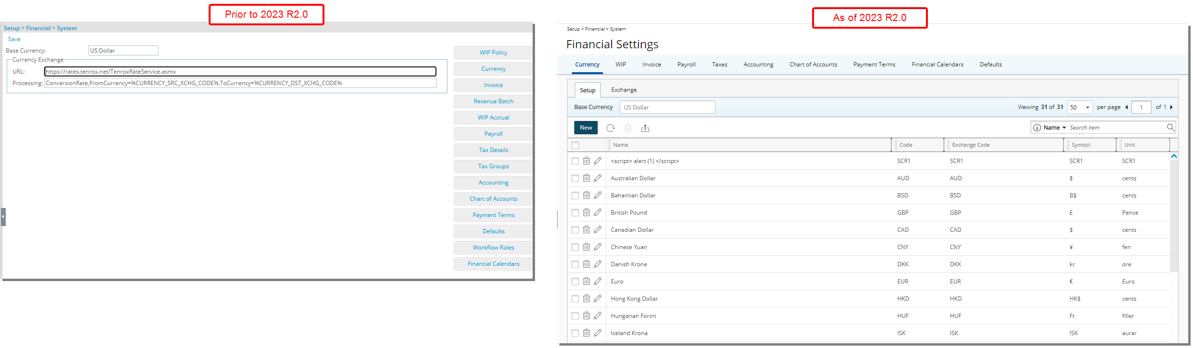Open the 50 per page dropdown

(1080, 107)
